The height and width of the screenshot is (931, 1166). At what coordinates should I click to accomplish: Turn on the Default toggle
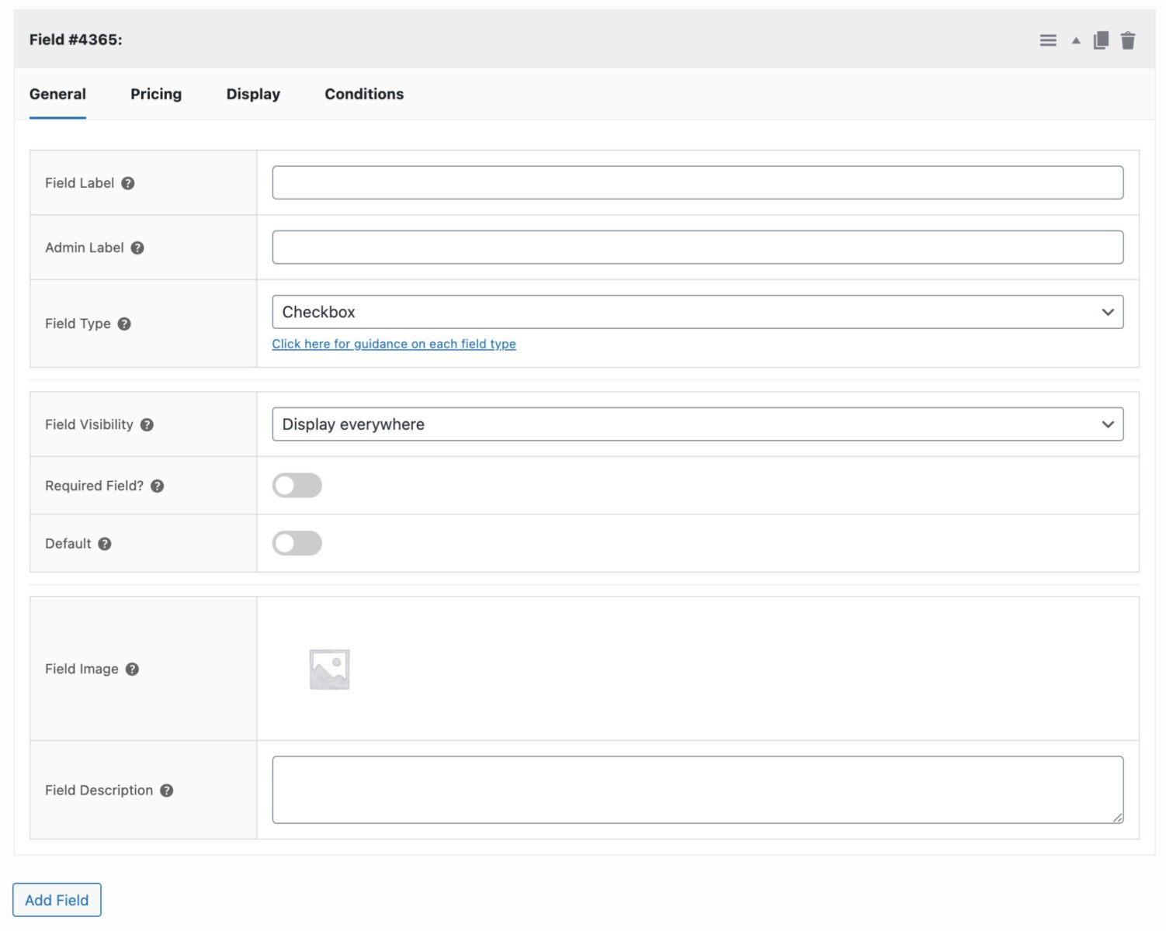(x=297, y=543)
